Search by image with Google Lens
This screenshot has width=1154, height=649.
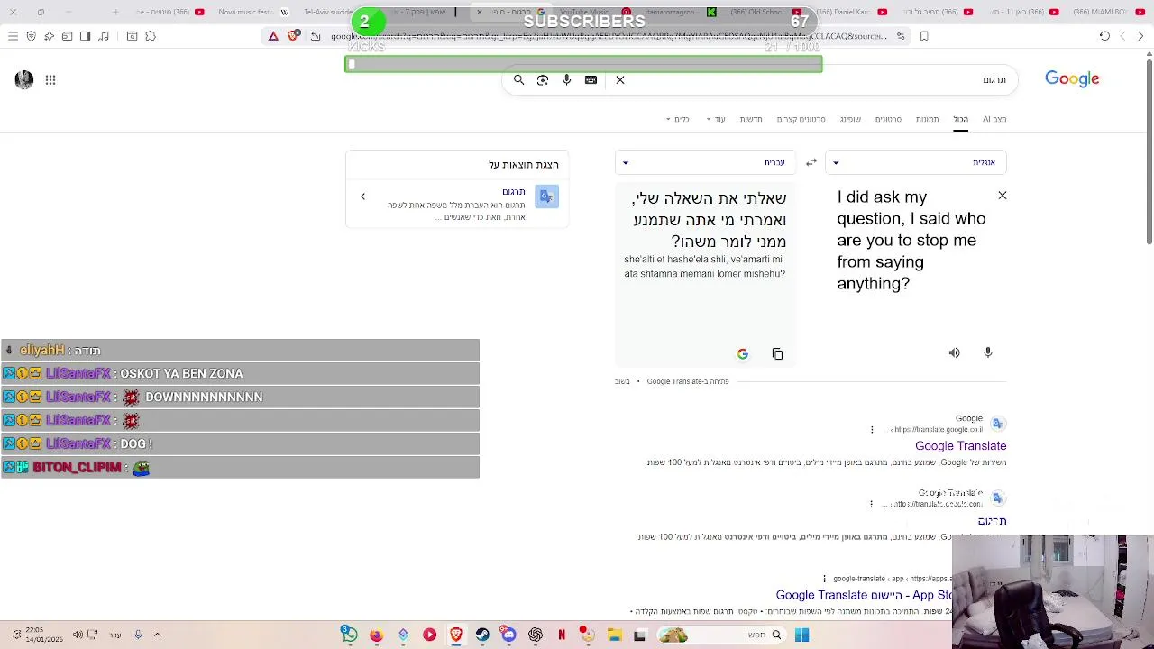click(543, 80)
